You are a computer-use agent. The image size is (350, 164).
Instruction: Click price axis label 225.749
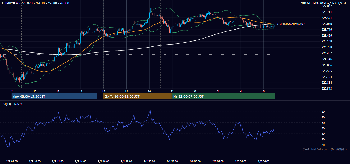point(326,30)
